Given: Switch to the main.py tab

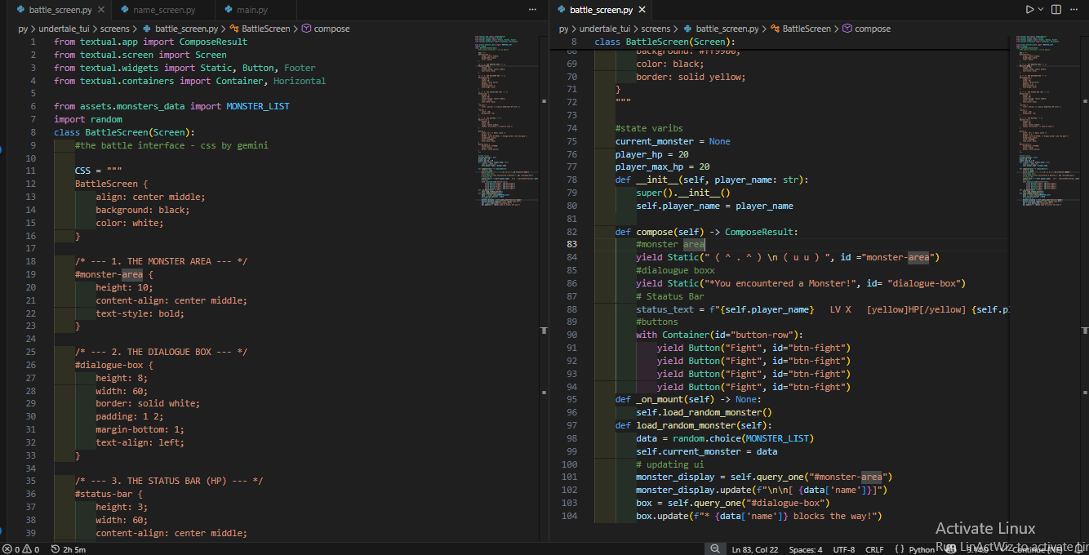Looking at the screenshot, I should 251,10.
